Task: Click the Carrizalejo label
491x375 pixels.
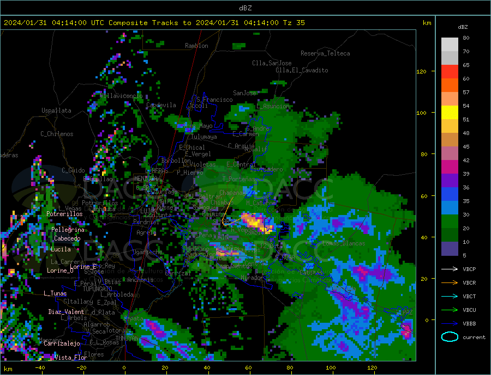Action: coord(62,344)
